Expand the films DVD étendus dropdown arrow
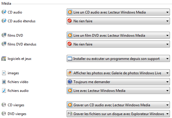Image resolution: width=172 pixels, height=118 pixels. pos(167,44)
